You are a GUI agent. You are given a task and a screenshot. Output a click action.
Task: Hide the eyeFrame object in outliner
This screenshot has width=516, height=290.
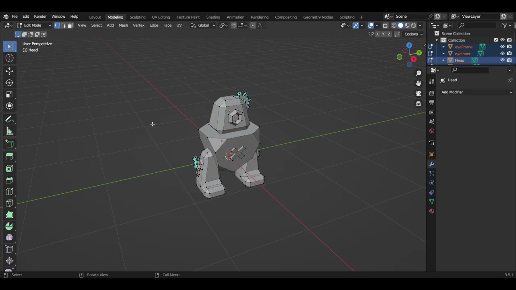(502, 47)
